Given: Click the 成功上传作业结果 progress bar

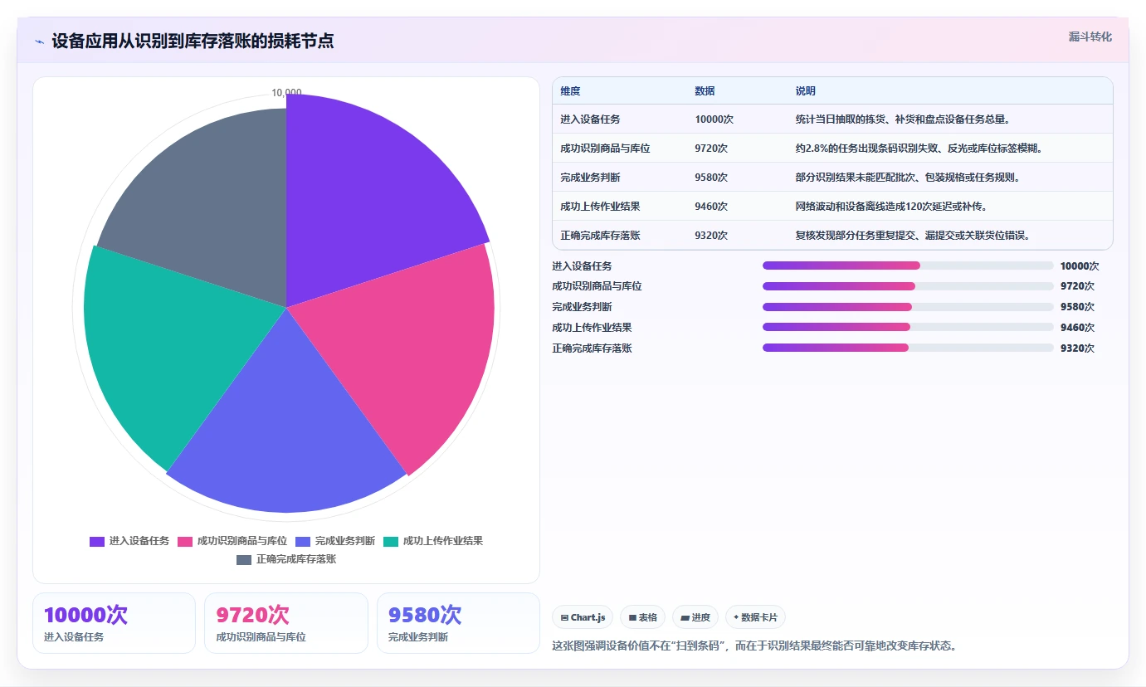Looking at the screenshot, I should 908,327.
